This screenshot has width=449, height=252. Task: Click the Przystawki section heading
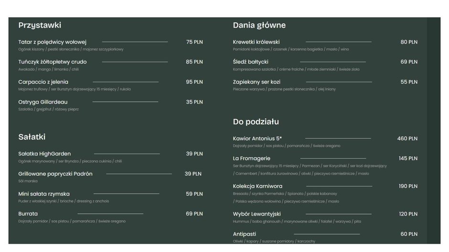(40, 25)
